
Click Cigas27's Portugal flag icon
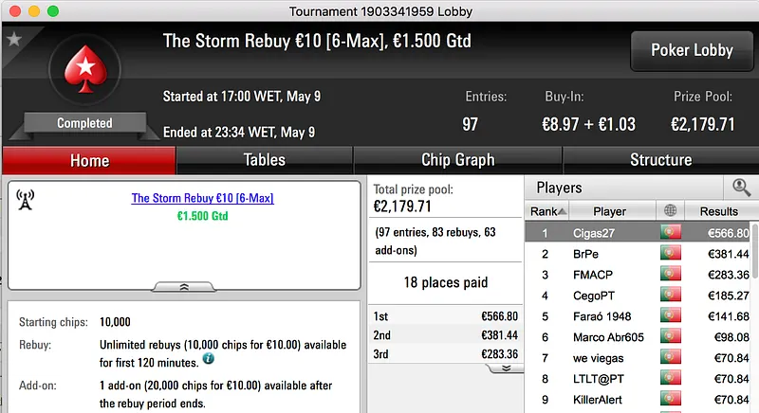coord(671,233)
